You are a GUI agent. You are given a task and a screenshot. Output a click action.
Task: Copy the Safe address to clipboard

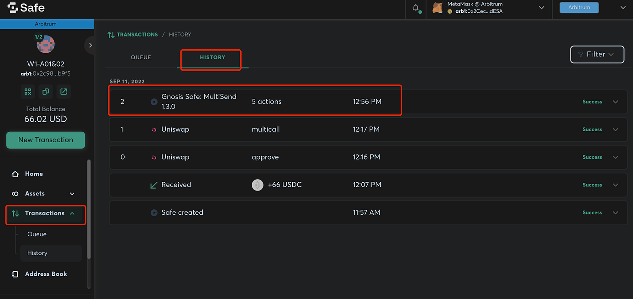tap(46, 92)
